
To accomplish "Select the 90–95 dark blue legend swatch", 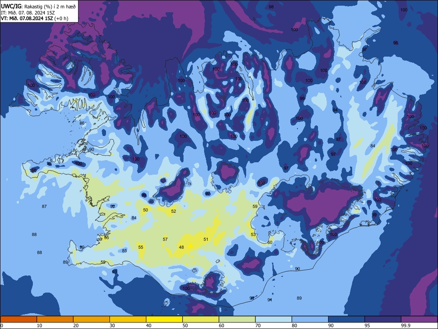I will [346, 319].
